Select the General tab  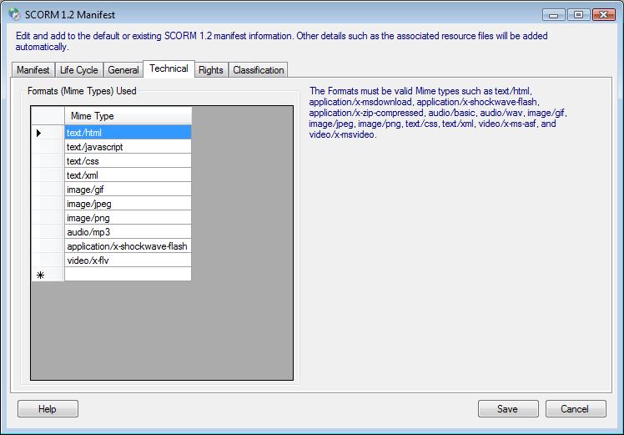123,70
